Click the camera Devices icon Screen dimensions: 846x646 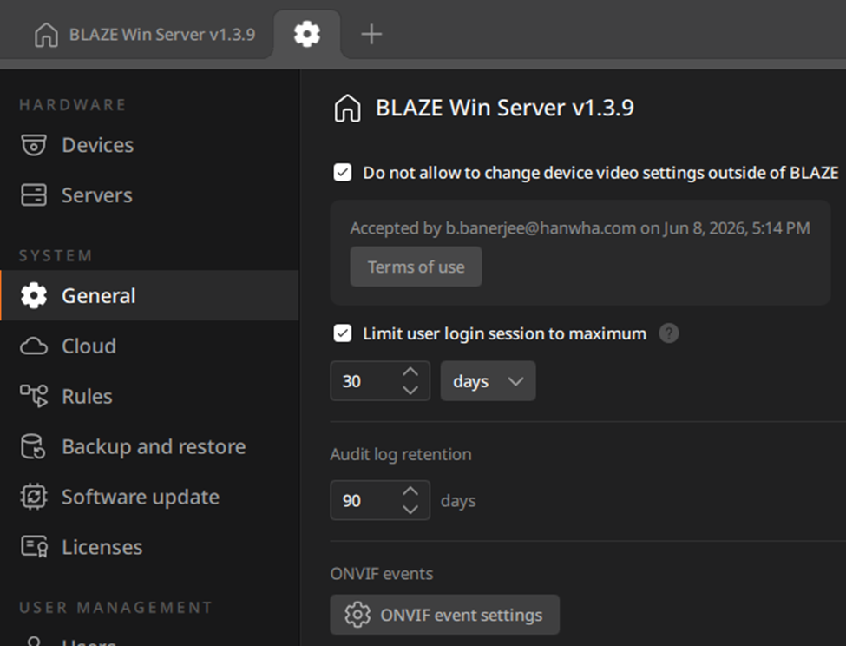coord(34,145)
